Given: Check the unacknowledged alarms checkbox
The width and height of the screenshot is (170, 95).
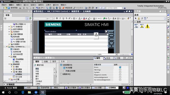Looking at the screenshot, I should tap(64, 71).
